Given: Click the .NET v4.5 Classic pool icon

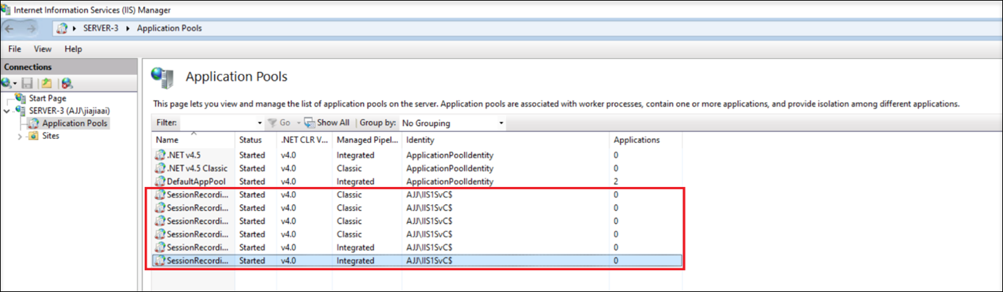Looking at the screenshot, I should (160, 168).
